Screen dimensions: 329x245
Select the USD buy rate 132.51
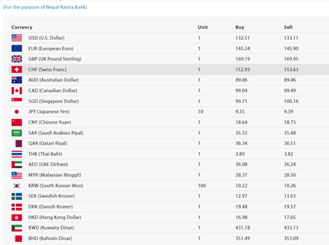coord(242,38)
